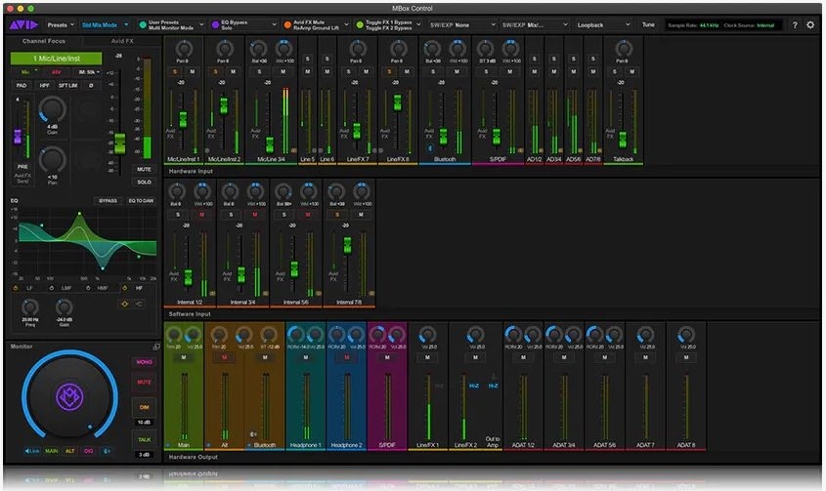Click the Bluetooth icon on Bluetooth output strip

253,434
